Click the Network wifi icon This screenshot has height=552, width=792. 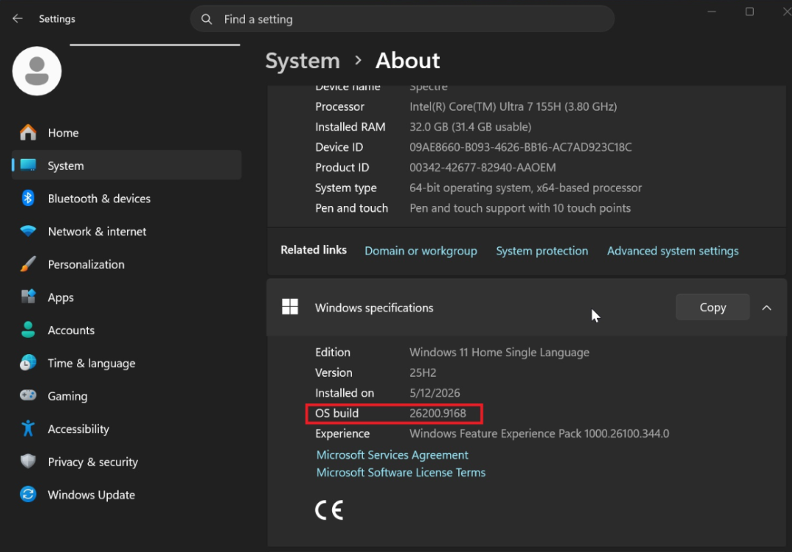(x=29, y=231)
